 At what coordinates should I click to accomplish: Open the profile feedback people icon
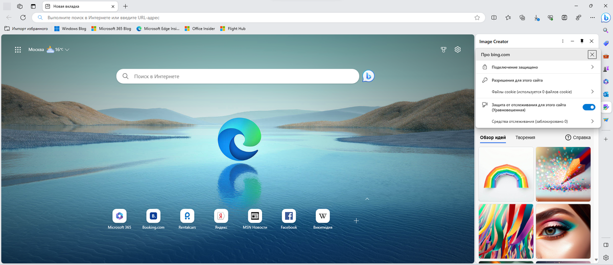click(578, 17)
